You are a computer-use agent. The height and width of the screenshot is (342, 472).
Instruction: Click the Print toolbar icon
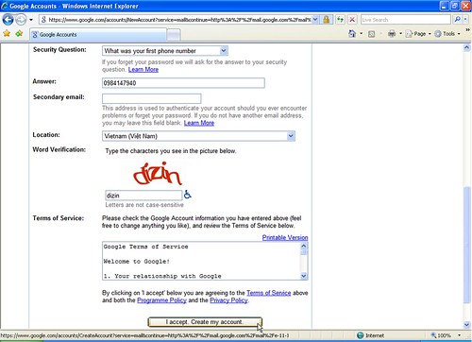coord(392,33)
